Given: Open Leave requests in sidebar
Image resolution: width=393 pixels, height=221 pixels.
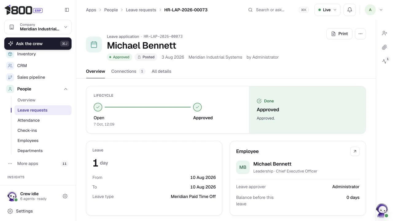Looking at the screenshot, I should (x=43, y=110).
